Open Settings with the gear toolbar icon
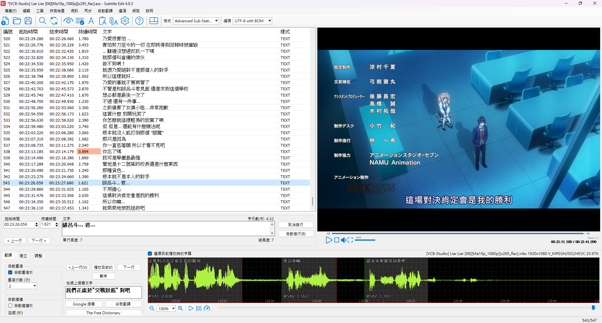The height and width of the screenshot is (323, 602). (125, 21)
